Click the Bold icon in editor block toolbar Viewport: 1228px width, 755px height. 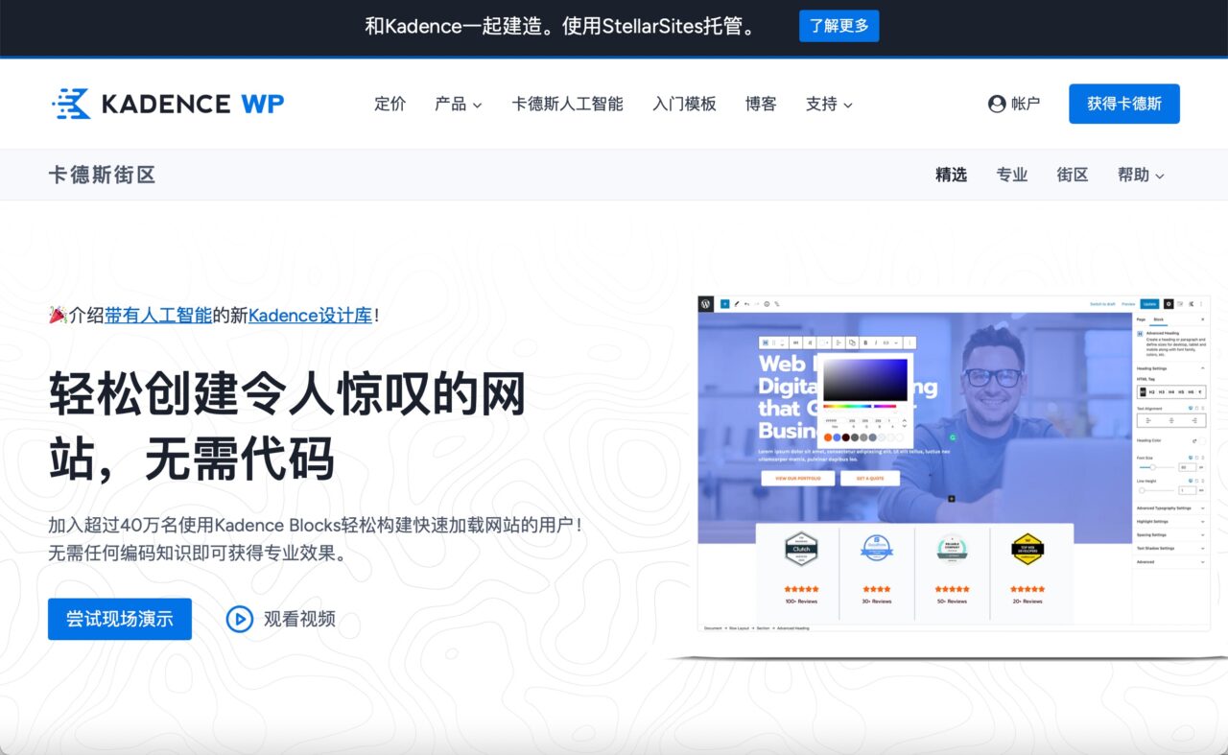coord(865,342)
